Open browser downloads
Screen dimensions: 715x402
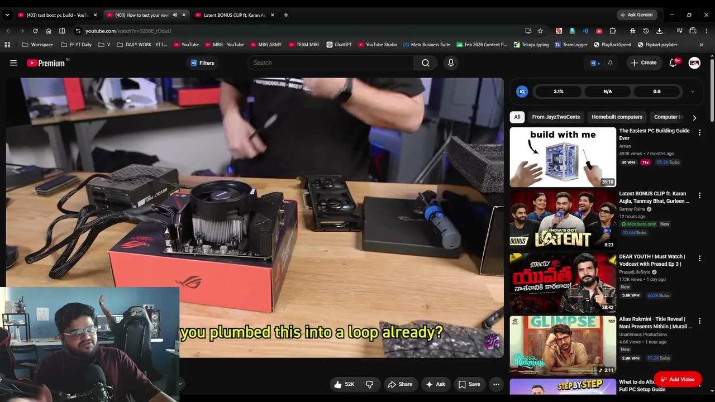point(660,31)
